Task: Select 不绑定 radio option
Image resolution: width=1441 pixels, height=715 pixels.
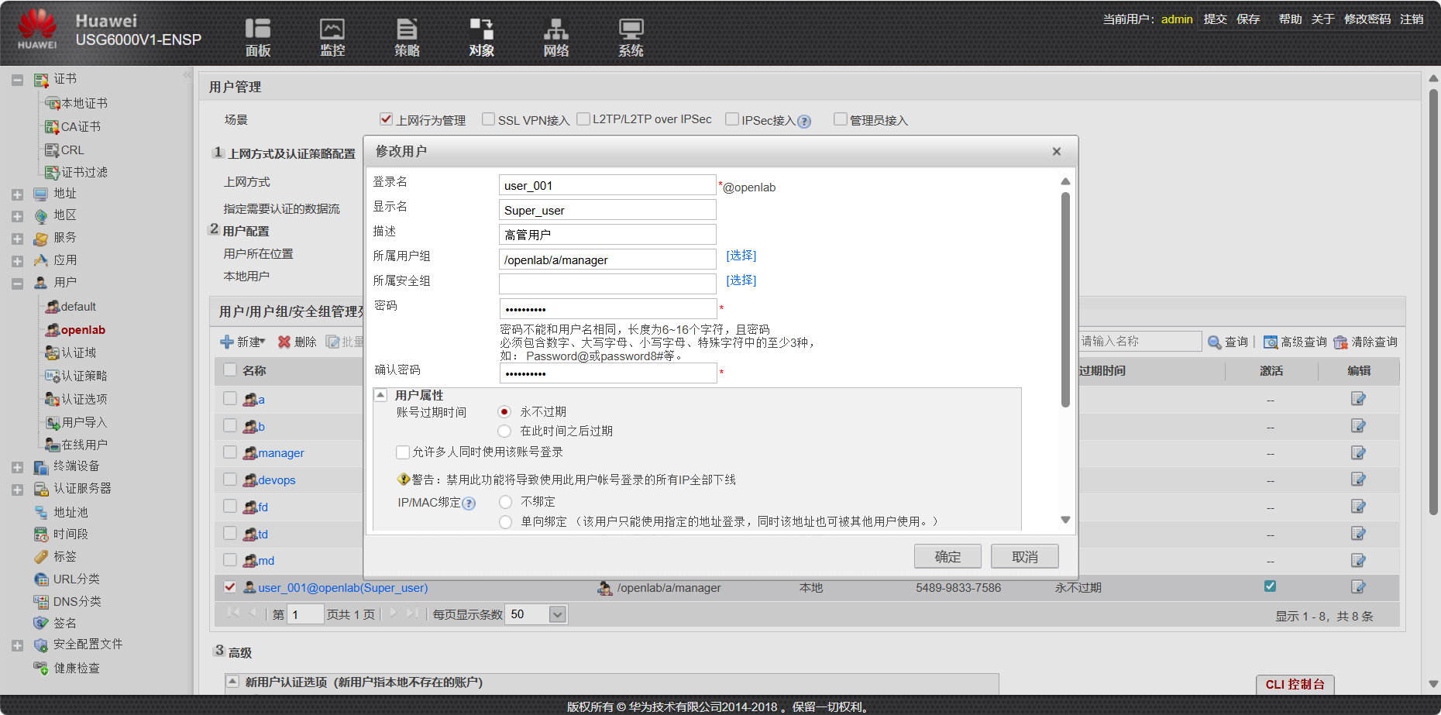Action: [506, 502]
